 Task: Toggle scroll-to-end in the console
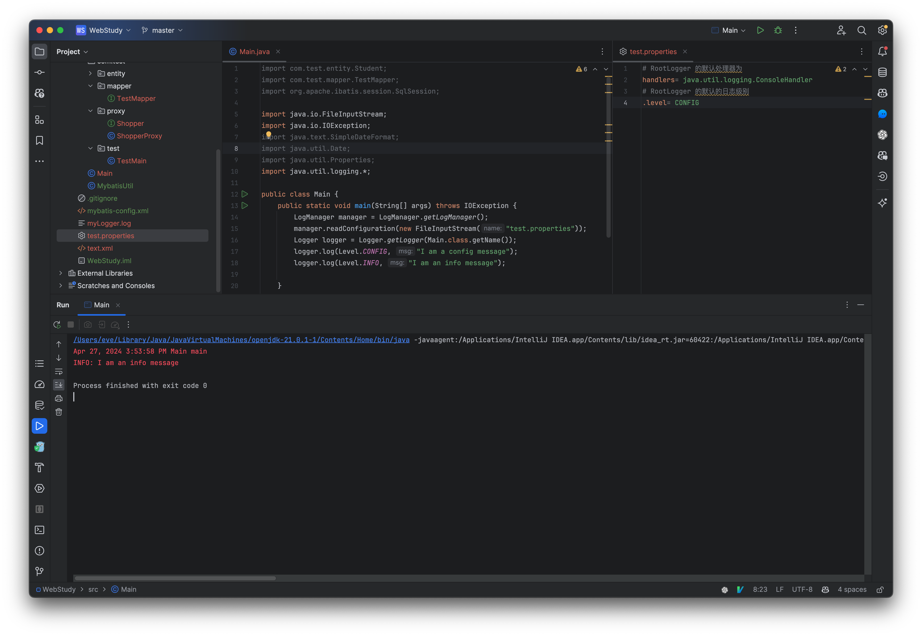(58, 385)
